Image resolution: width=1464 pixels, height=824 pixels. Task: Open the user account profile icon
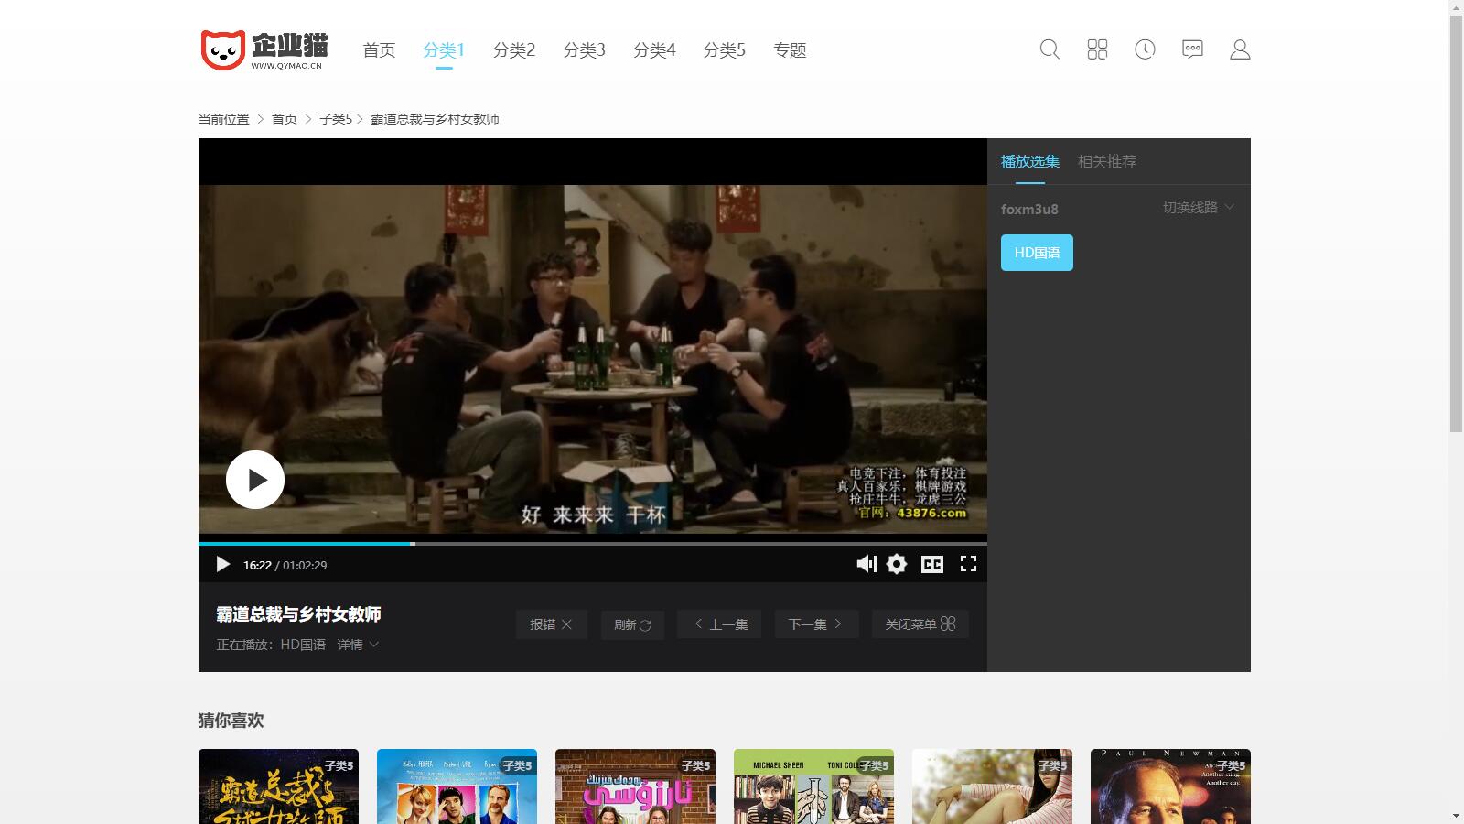pyautogui.click(x=1240, y=49)
